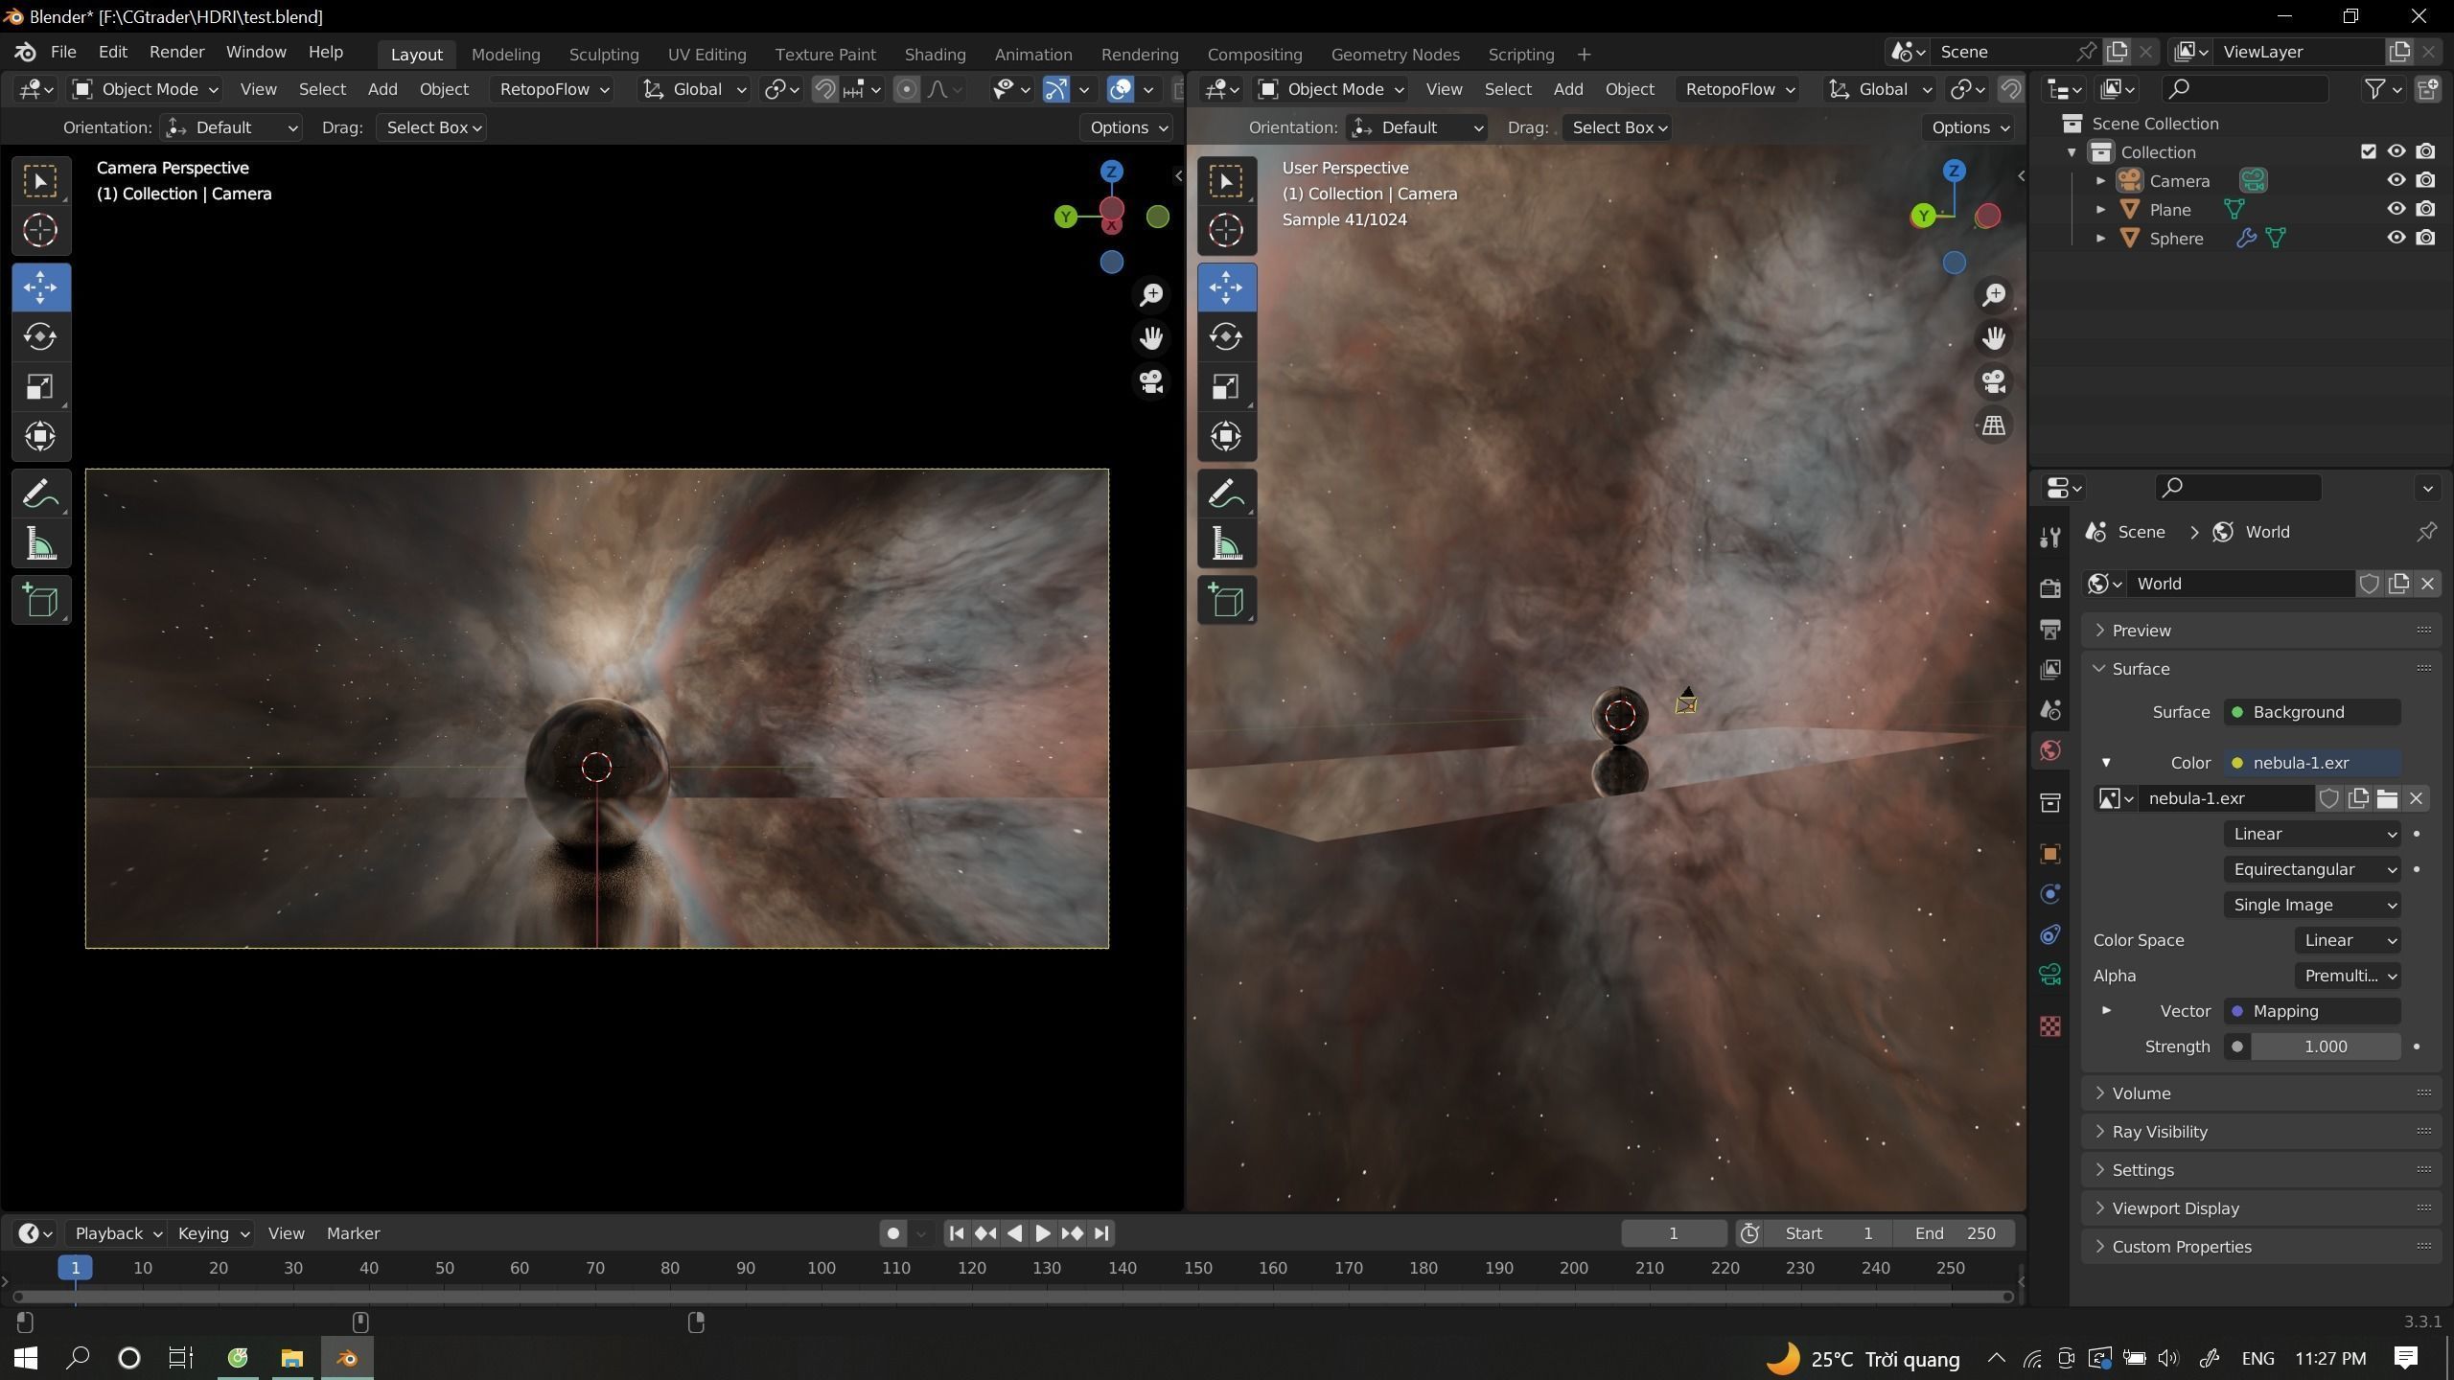
Task: Open Texture properties tab checker icon
Action: [x=2050, y=1026]
